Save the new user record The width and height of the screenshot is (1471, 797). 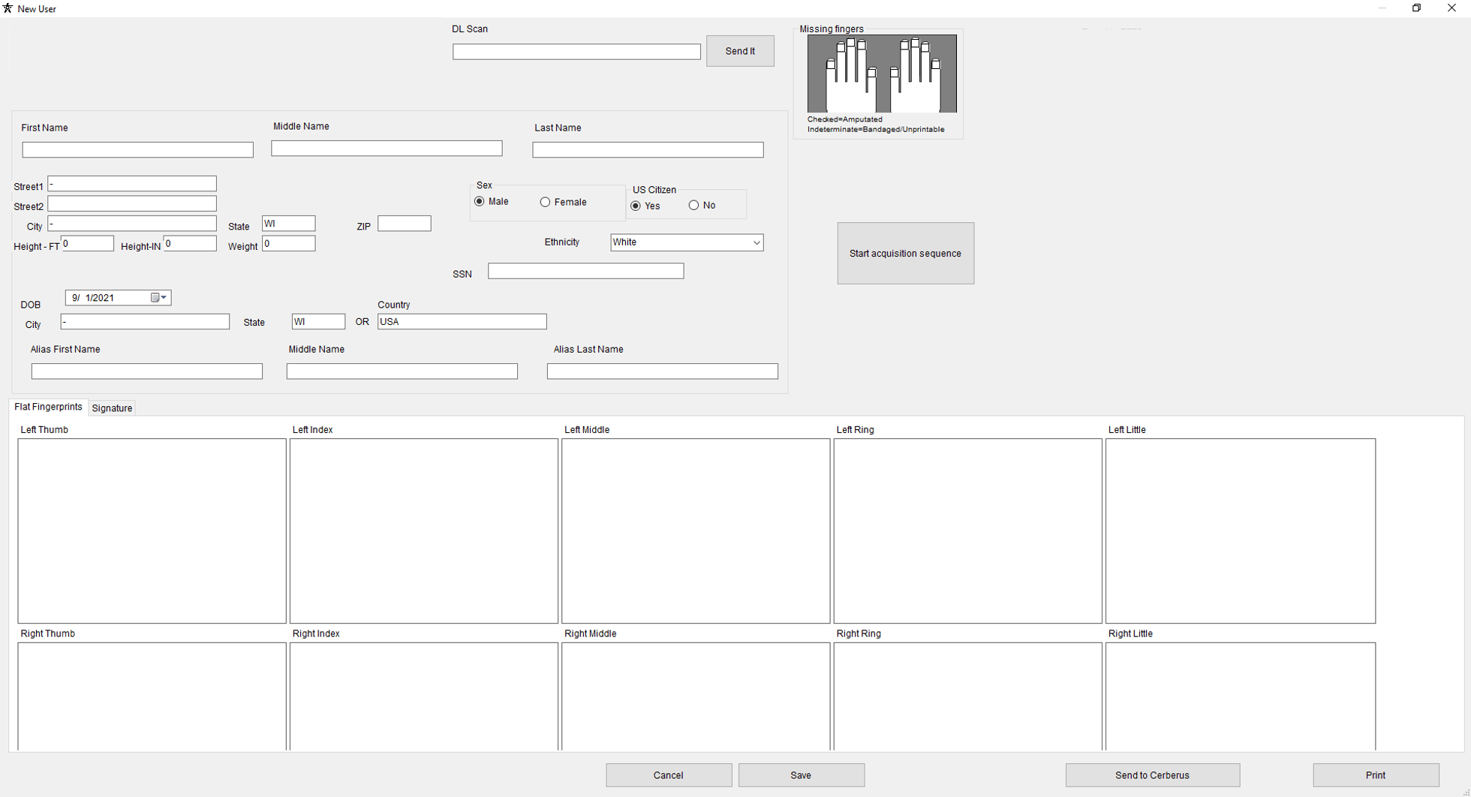[801, 775]
